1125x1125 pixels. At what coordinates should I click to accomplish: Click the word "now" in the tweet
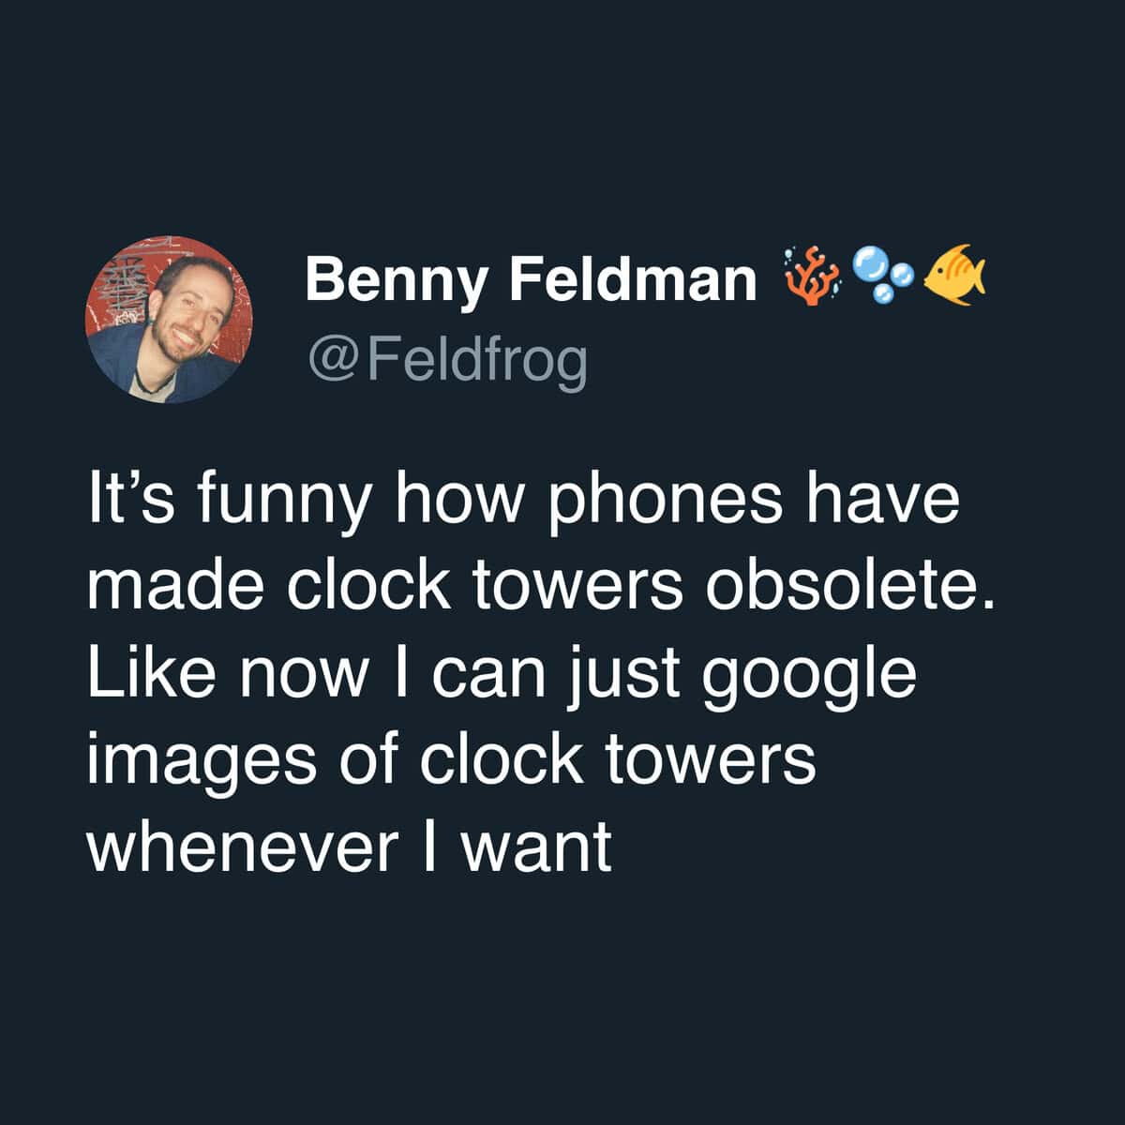click(x=301, y=677)
